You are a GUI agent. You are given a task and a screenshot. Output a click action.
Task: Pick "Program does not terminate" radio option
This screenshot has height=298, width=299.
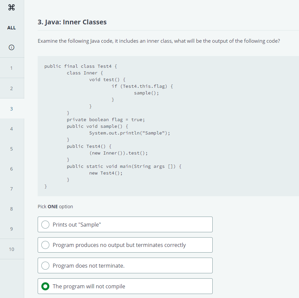pos(46,266)
